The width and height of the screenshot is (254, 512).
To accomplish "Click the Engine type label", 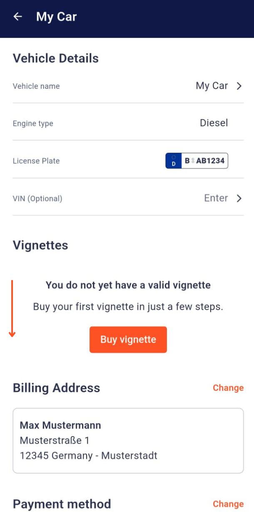I will (33, 123).
